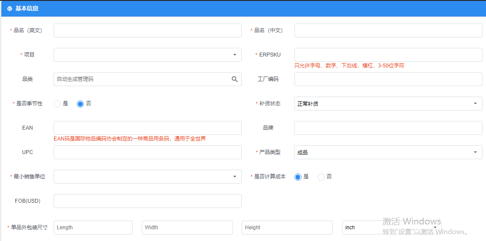Click the search magnifier in the 品类 field
Image resolution: width=486 pixels, height=241 pixels.
[235, 79]
